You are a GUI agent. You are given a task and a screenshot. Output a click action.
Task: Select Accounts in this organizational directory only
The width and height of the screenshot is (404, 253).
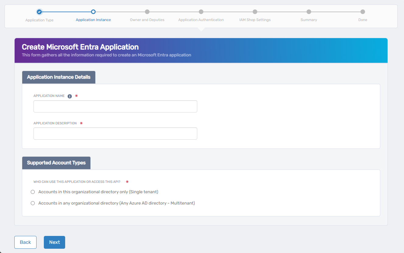pos(33,192)
